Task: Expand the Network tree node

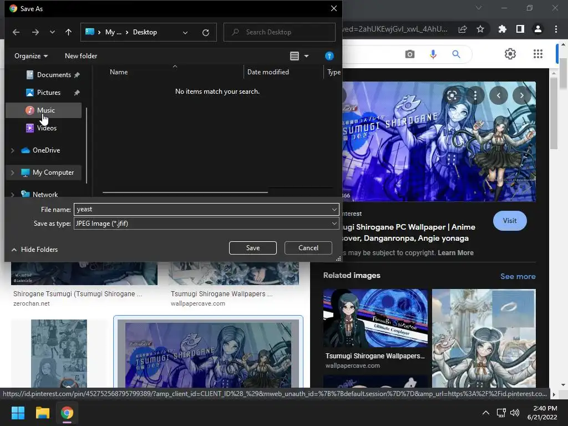Action: click(x=12, y=195)
